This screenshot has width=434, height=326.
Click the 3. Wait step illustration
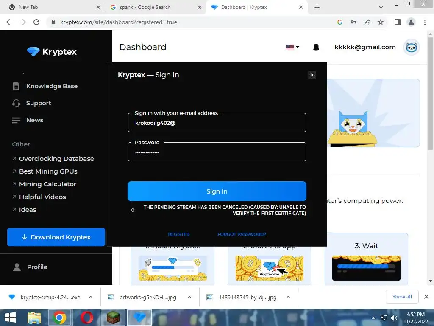pos(366,268)
